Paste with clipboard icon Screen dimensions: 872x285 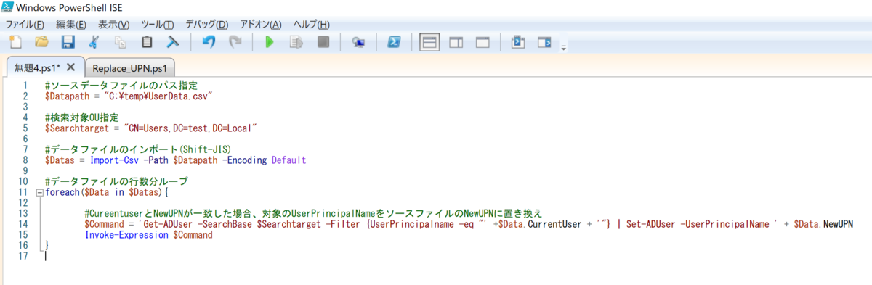coord(147,42)
